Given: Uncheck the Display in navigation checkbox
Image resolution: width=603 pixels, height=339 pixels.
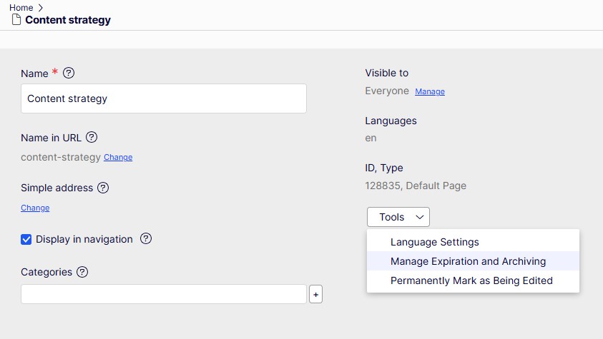Looking at the screenshot, I should (x=26, y=240).
